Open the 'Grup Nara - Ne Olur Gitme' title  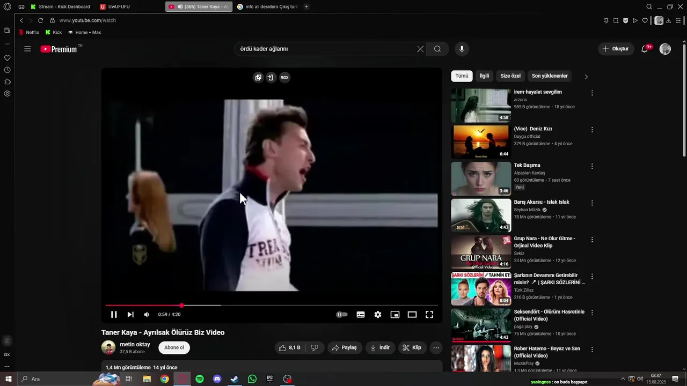544,242
